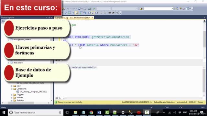207x116 pixels.
Task: Collapse the dbo.ejemplo_default table node
Action: click(8, 39)
